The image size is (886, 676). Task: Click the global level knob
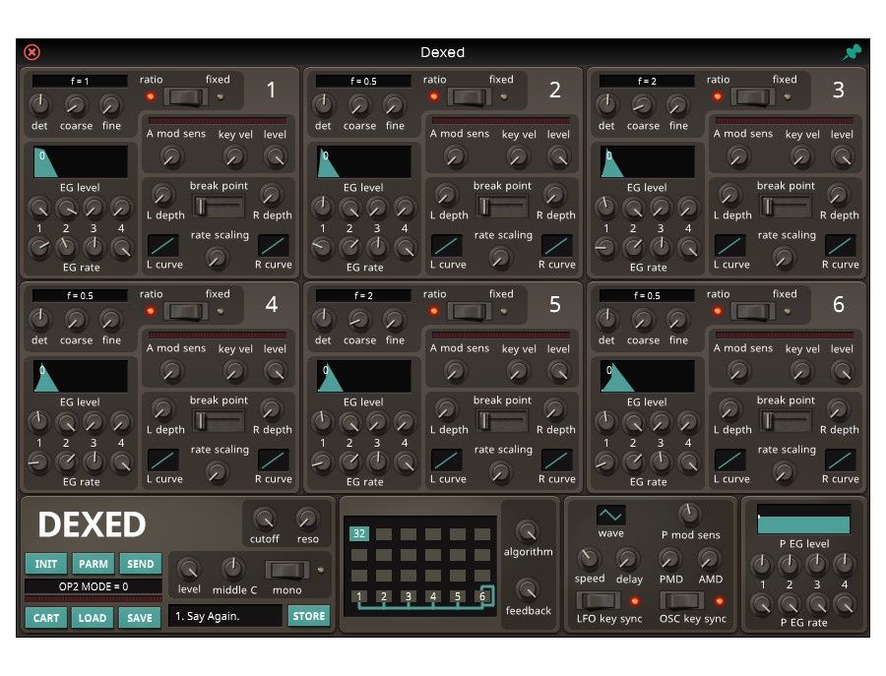[x=189, y=568]
